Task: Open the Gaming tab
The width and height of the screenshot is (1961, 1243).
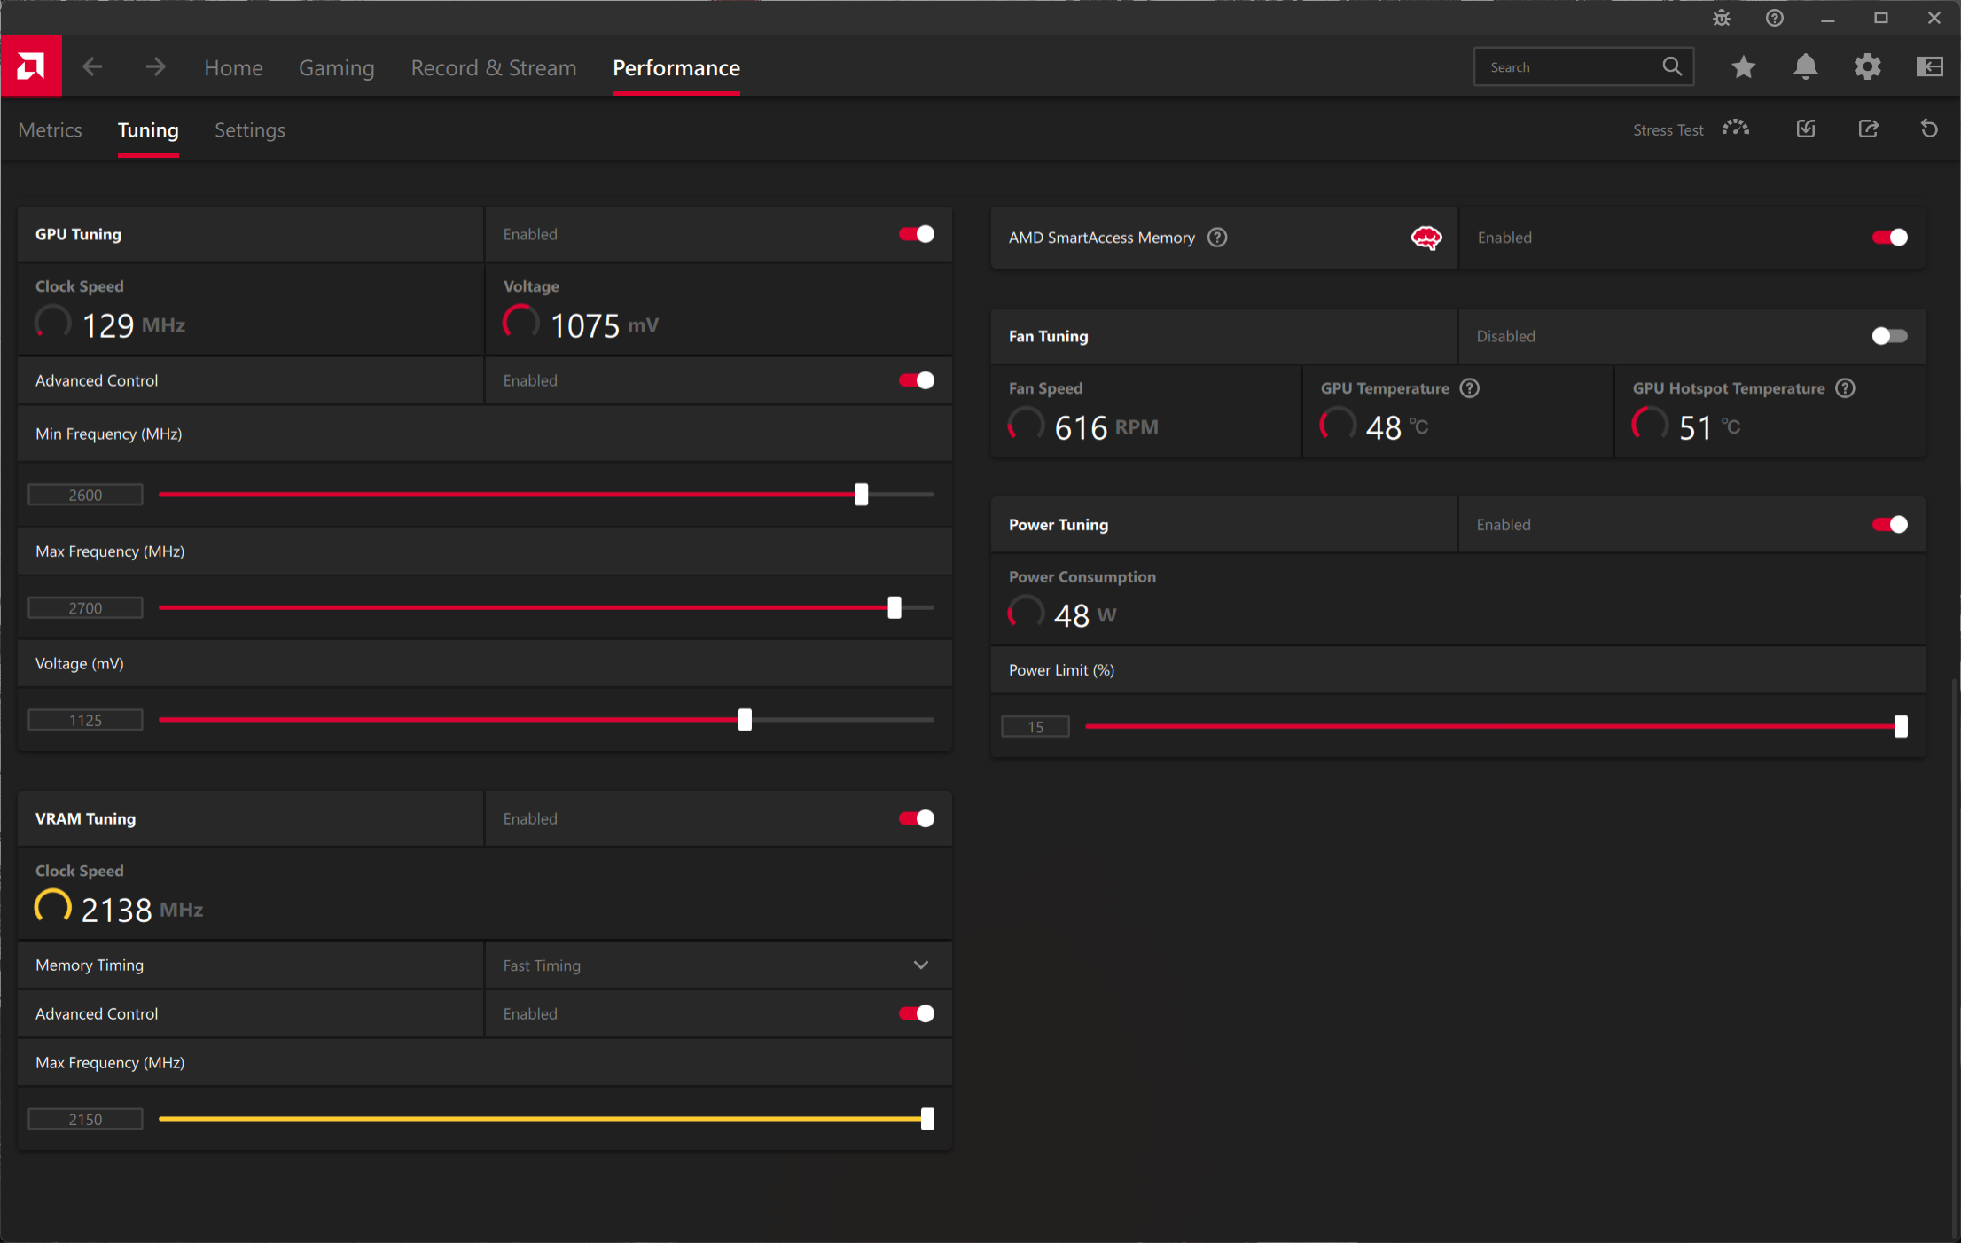Action: (336, 67)
